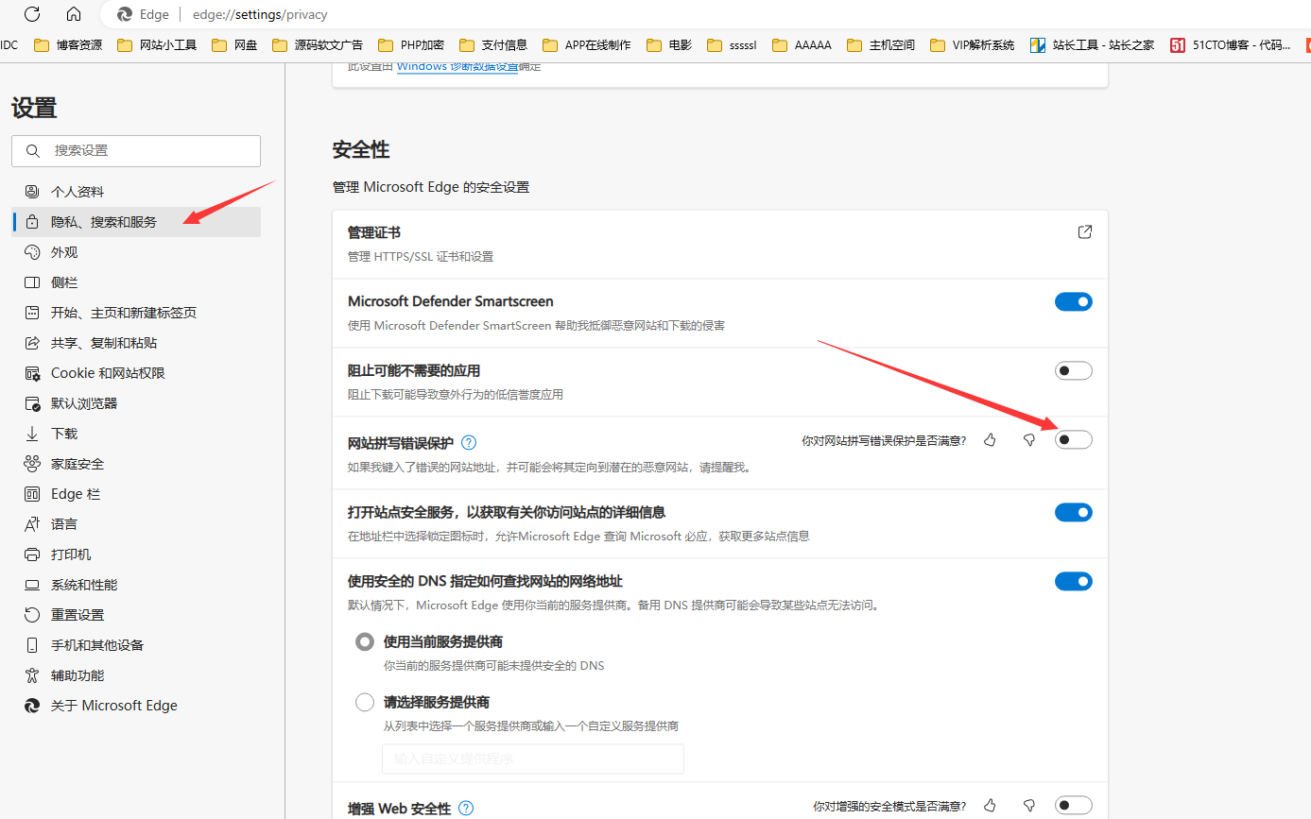This screenshot has height=819, width=1311.
Task: Click thumbs down for 增强的安全模式 feedback
Action: (1029, 806)
